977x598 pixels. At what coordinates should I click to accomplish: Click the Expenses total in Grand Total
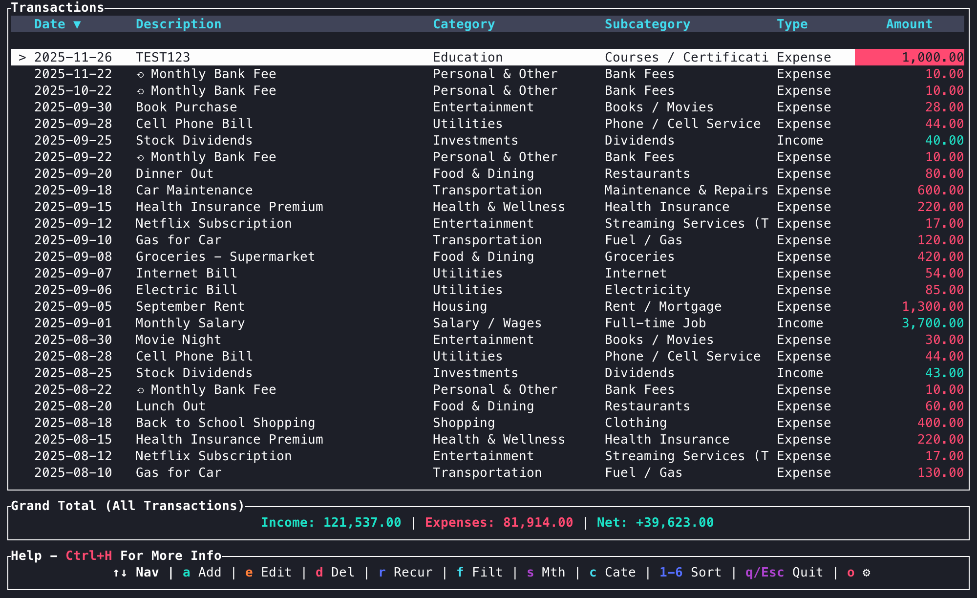click(499, 522)
